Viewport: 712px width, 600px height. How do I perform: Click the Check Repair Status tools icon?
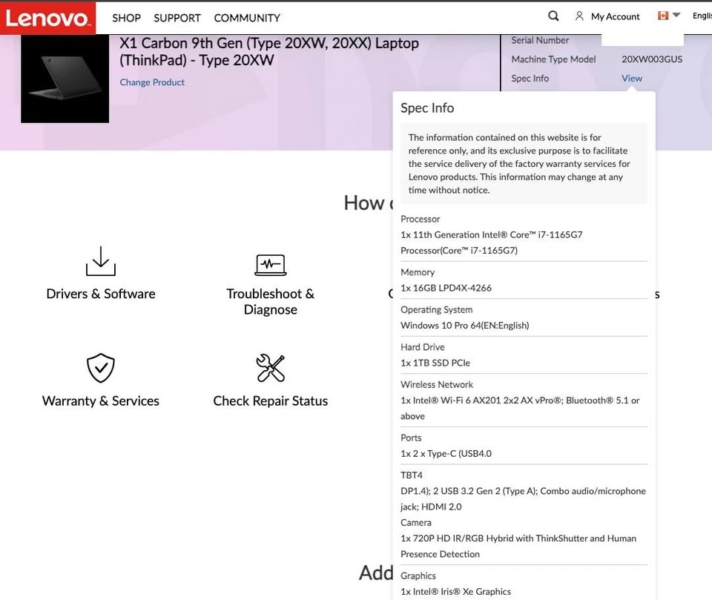[270, 368]
